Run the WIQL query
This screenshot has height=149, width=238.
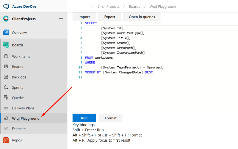pos(84,118)
